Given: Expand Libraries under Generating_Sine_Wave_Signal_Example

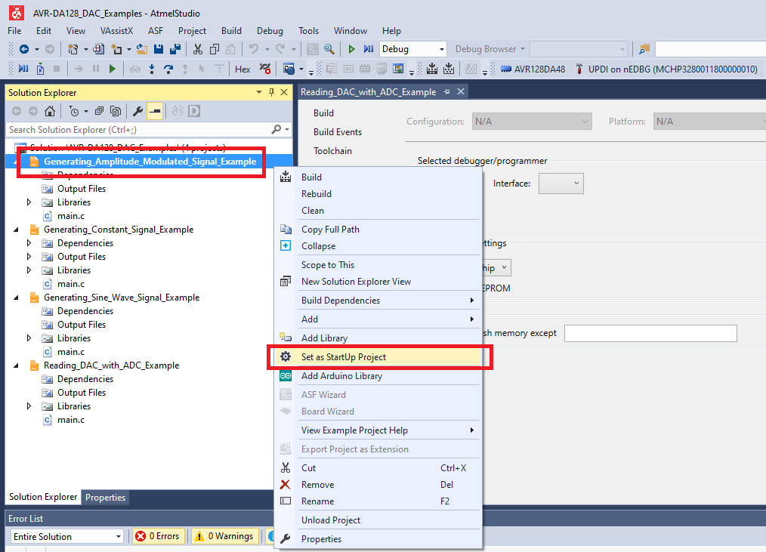Looking at the screenshot, I should (29, 338).
